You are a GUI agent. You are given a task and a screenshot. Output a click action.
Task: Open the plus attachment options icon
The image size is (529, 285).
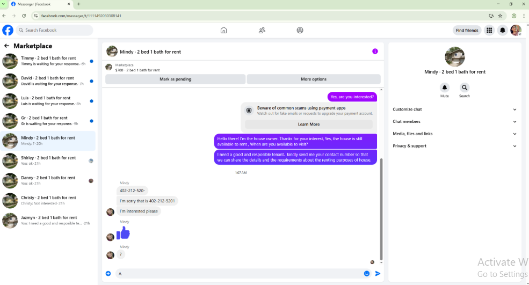click(108, 274)
